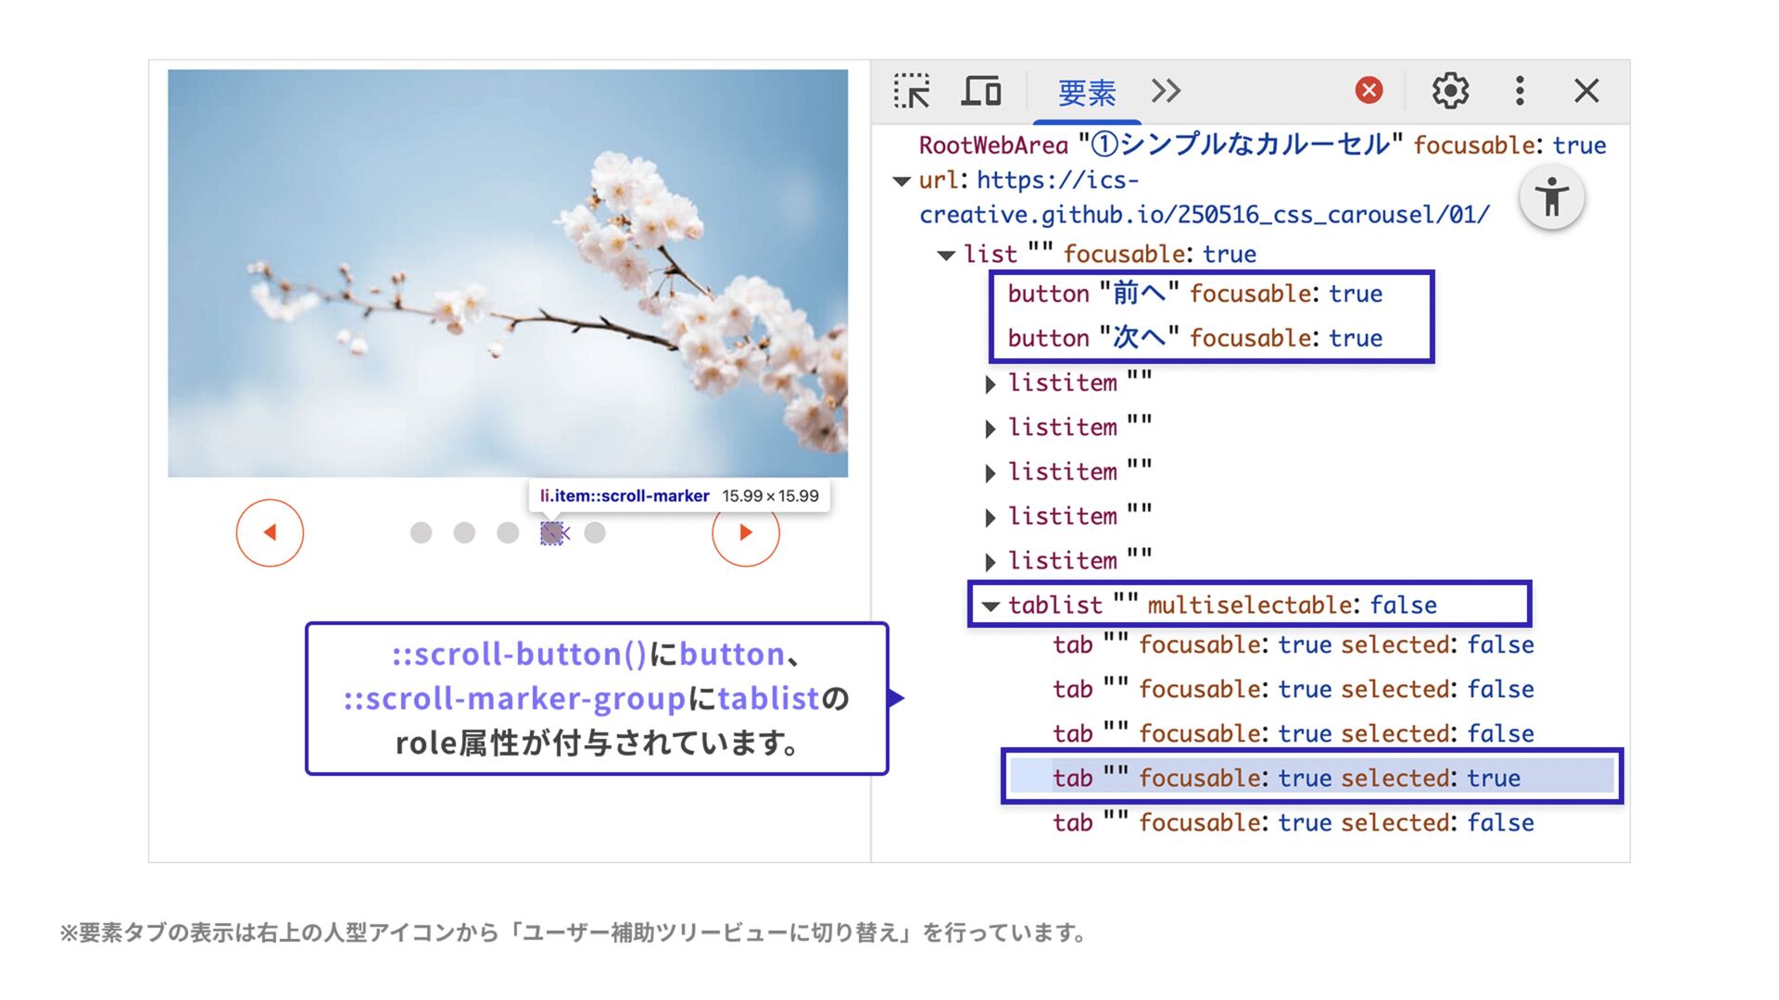Activate the inspect element picker icon
The height and width of the screenshot is (1000, 1779).
(912, 92)
